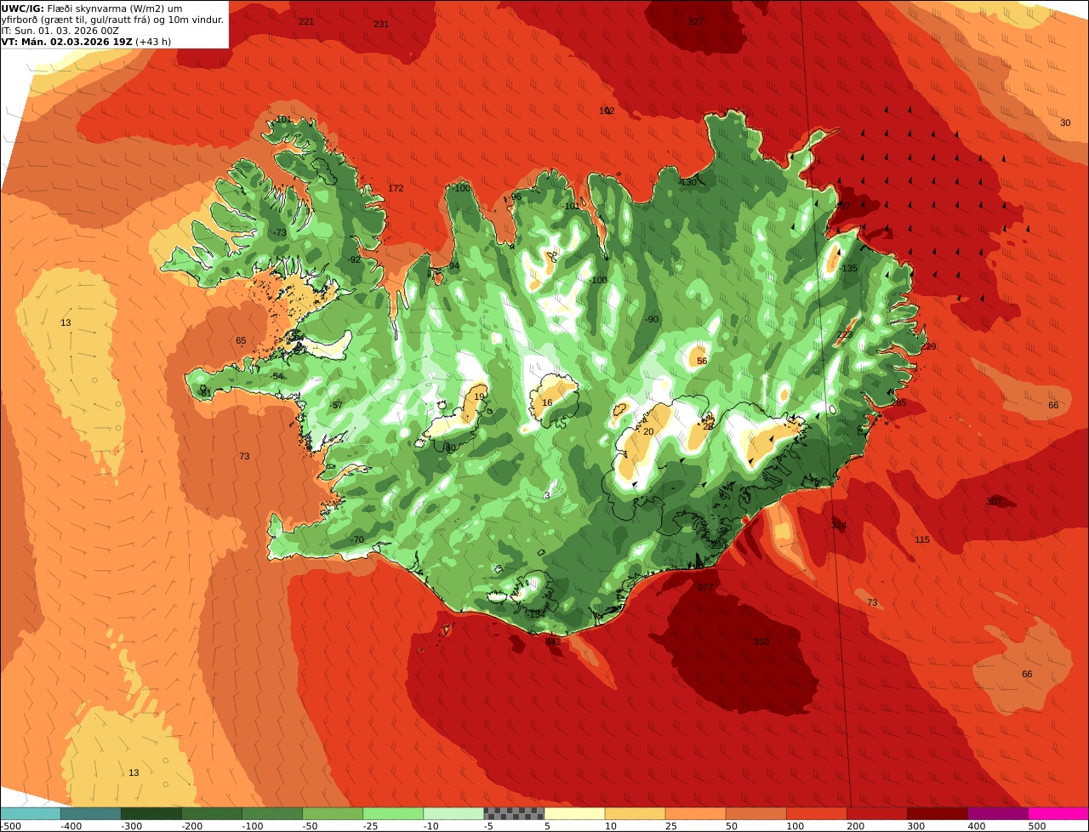The height and width of the screenshot is (832, 1089).
Task: Select map value '353' south of Iceland
Action: pyautogui.click(x=761, y=641)
